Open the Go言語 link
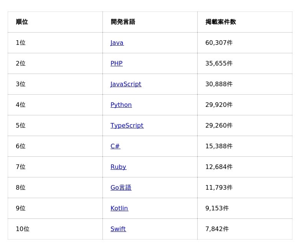This screenshot has height=251, width=307. point(121,188)
